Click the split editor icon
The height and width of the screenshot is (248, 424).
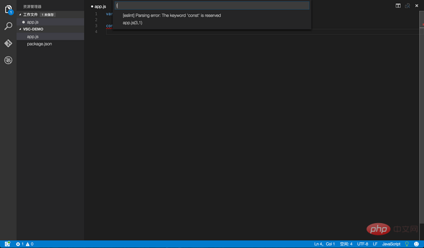(x=398, y=6)
